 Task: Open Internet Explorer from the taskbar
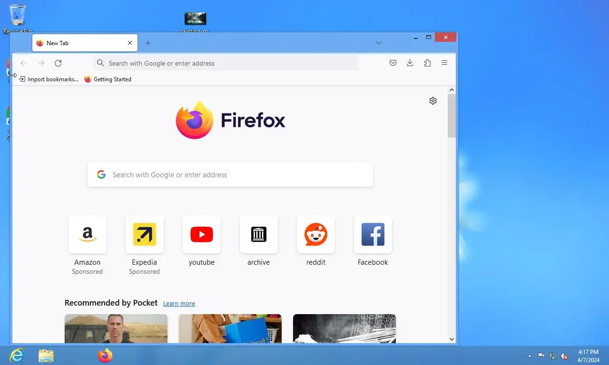(x=17, y=355)
